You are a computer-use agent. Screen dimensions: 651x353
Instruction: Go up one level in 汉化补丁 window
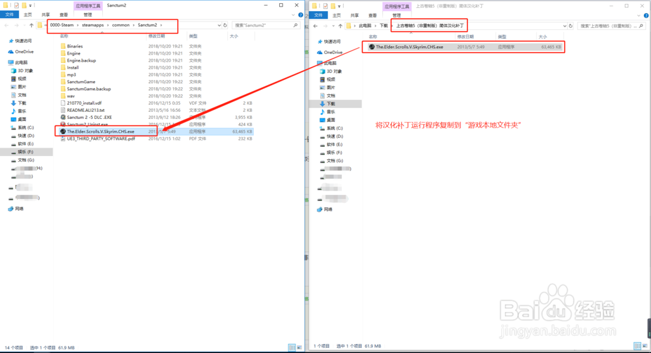point(340,26)
